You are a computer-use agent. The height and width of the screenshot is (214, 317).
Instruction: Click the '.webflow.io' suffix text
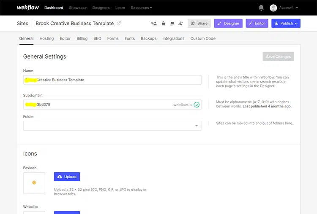pyautogui.click(x=182, y=105)
